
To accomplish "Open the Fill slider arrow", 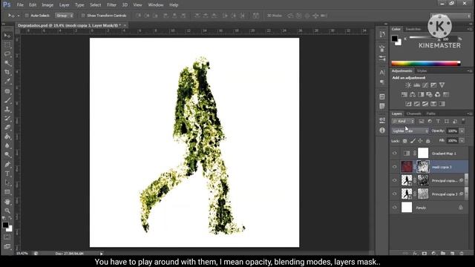I will 462,141.
